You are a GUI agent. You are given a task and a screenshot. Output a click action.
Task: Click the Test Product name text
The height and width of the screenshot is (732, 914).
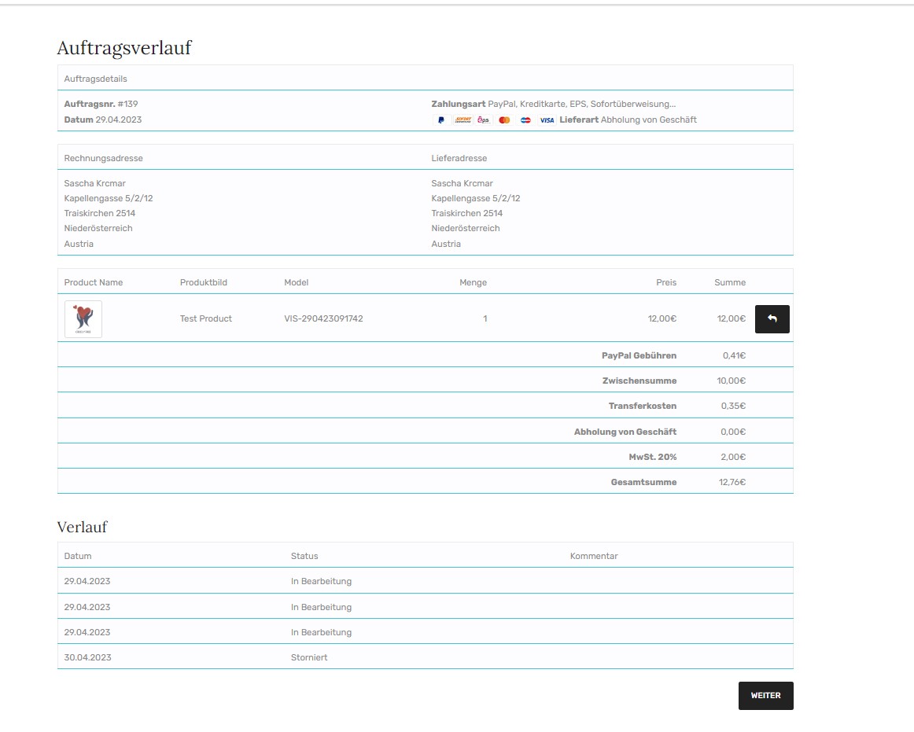click(206, 318)
